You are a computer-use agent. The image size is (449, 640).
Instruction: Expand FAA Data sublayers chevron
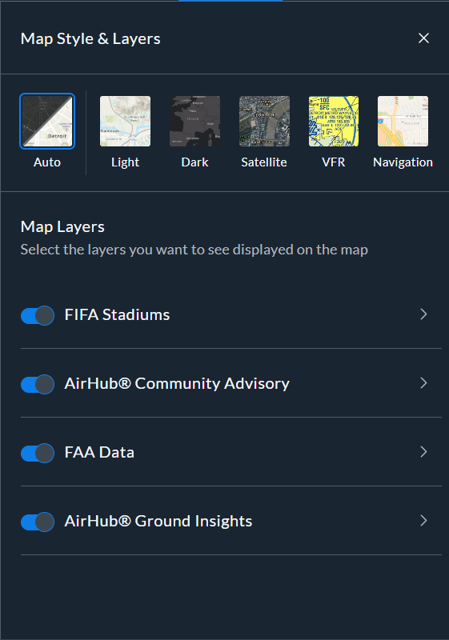[x=423, y=451]
